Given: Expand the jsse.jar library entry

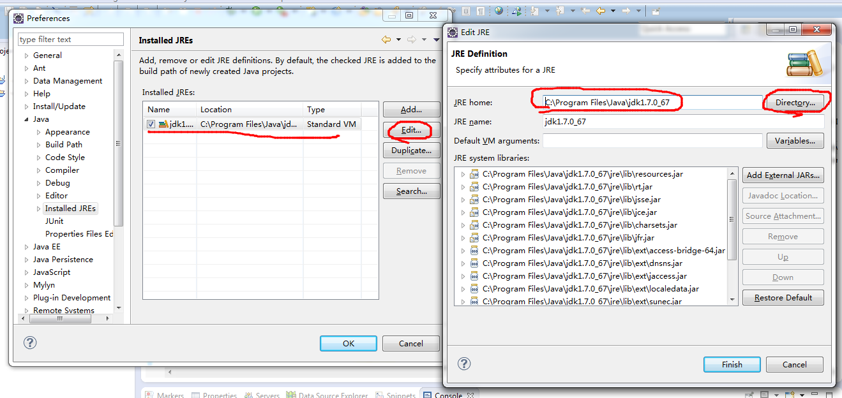Looking at the screenshot, I should tap(463, 200).
